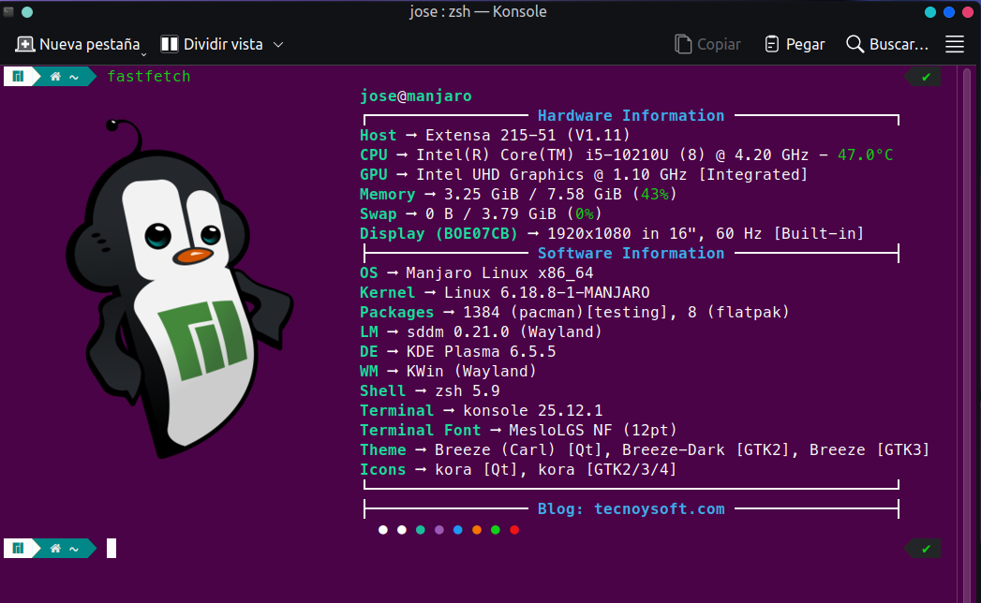Click the Dividir vista split icon
Screen dimensions: 981x603
(x=170, y=44)
